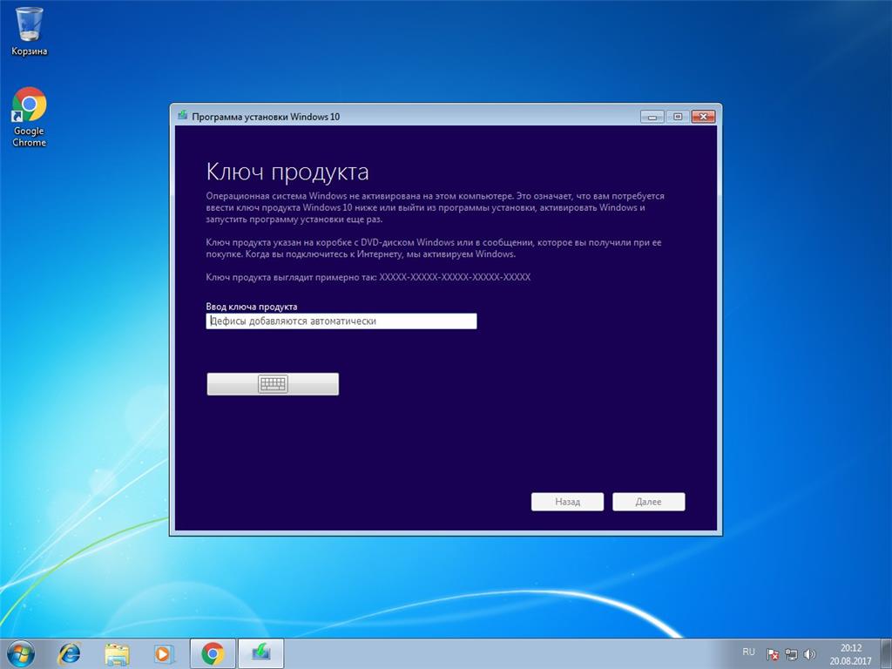Viewport: 892px width, 669px height.
Task: Switch to Chrome in the taskbar
Action: (x=213, y=653)
